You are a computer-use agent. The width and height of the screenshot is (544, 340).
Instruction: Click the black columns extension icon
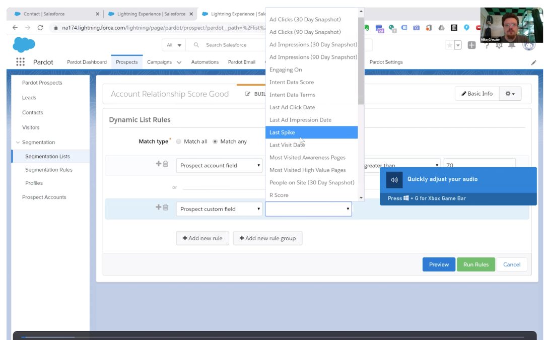coord(454,27)
